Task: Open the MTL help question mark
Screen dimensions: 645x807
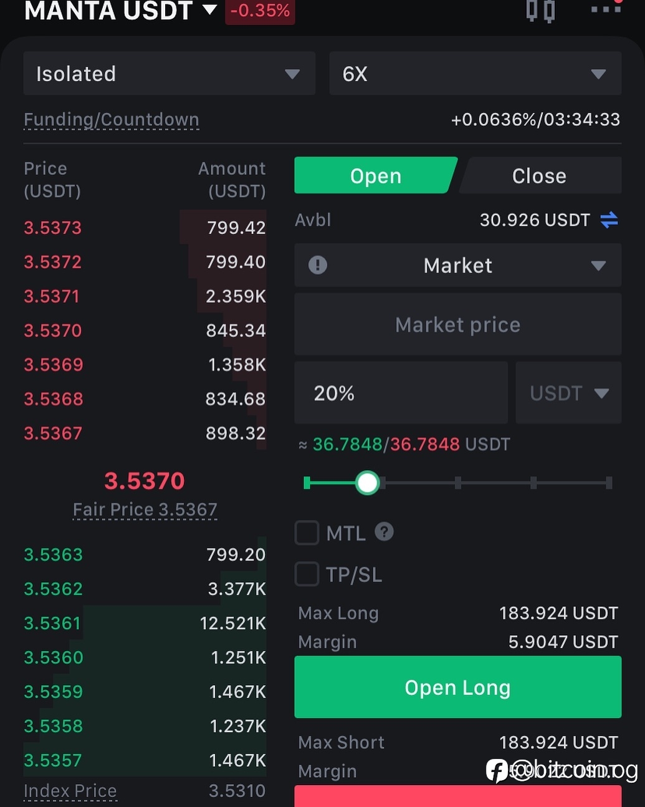Action: point(385,532)
